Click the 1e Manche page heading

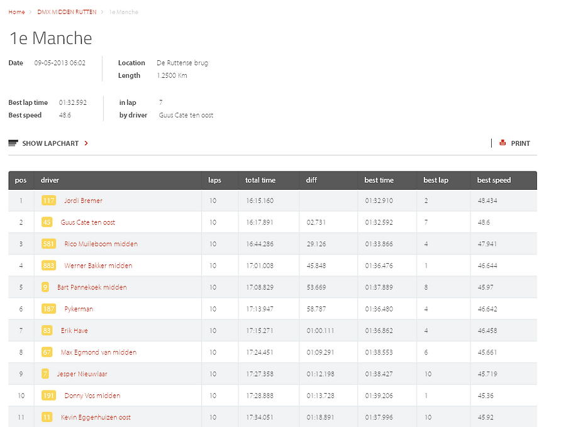[50, 38]
